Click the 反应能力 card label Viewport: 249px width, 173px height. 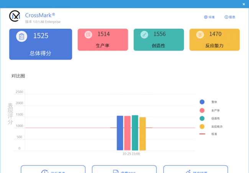(x=215, y=46)
